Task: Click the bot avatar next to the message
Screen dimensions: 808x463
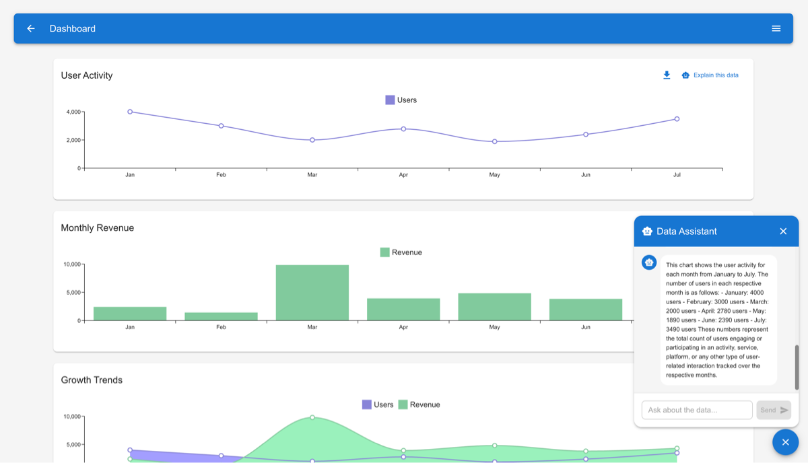Action: pos(649,262)
